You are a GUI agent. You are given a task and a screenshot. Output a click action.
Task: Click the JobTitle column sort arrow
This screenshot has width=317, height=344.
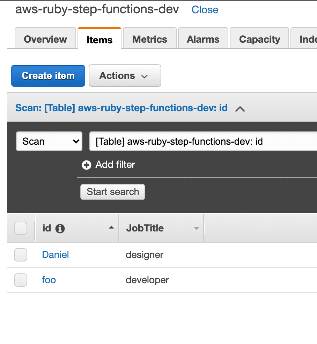click(197, 229)
